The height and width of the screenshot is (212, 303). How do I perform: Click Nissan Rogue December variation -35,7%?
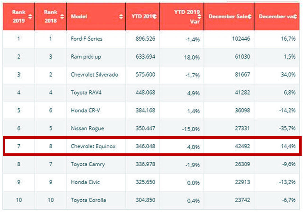tap(287, 128)
